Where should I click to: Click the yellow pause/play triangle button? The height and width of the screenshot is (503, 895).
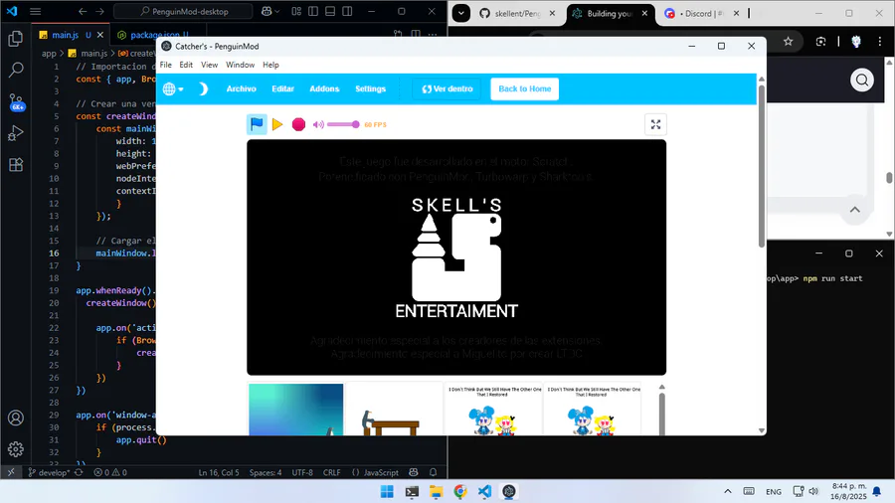coord(277,124)
